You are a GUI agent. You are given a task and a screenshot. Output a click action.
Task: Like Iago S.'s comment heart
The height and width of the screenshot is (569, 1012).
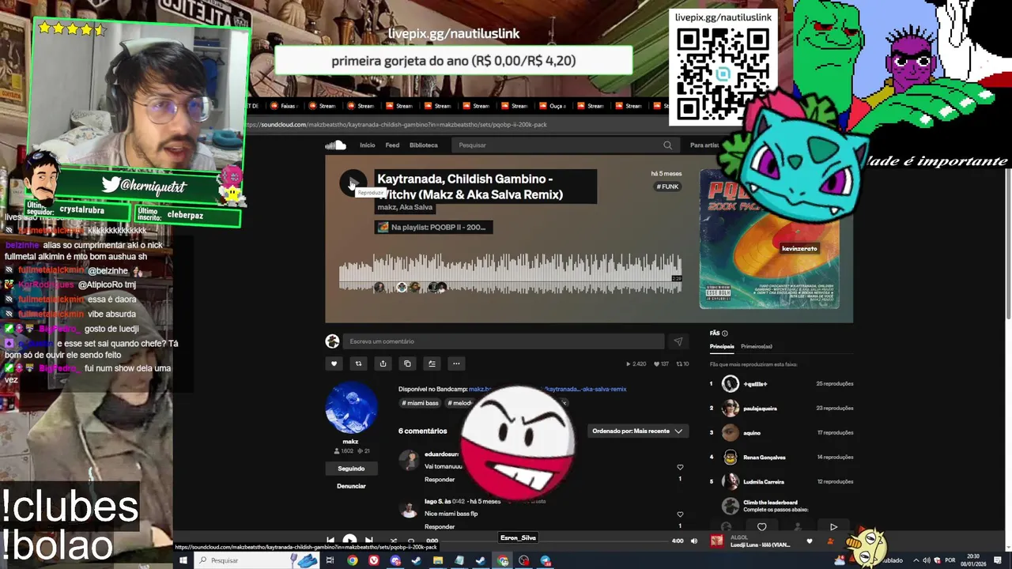coord(680,514)
